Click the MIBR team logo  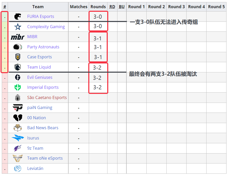point(18,37)
